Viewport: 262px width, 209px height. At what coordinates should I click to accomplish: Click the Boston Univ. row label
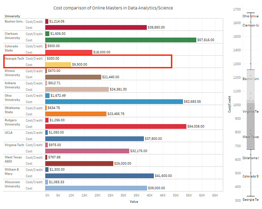pos(14,21)
